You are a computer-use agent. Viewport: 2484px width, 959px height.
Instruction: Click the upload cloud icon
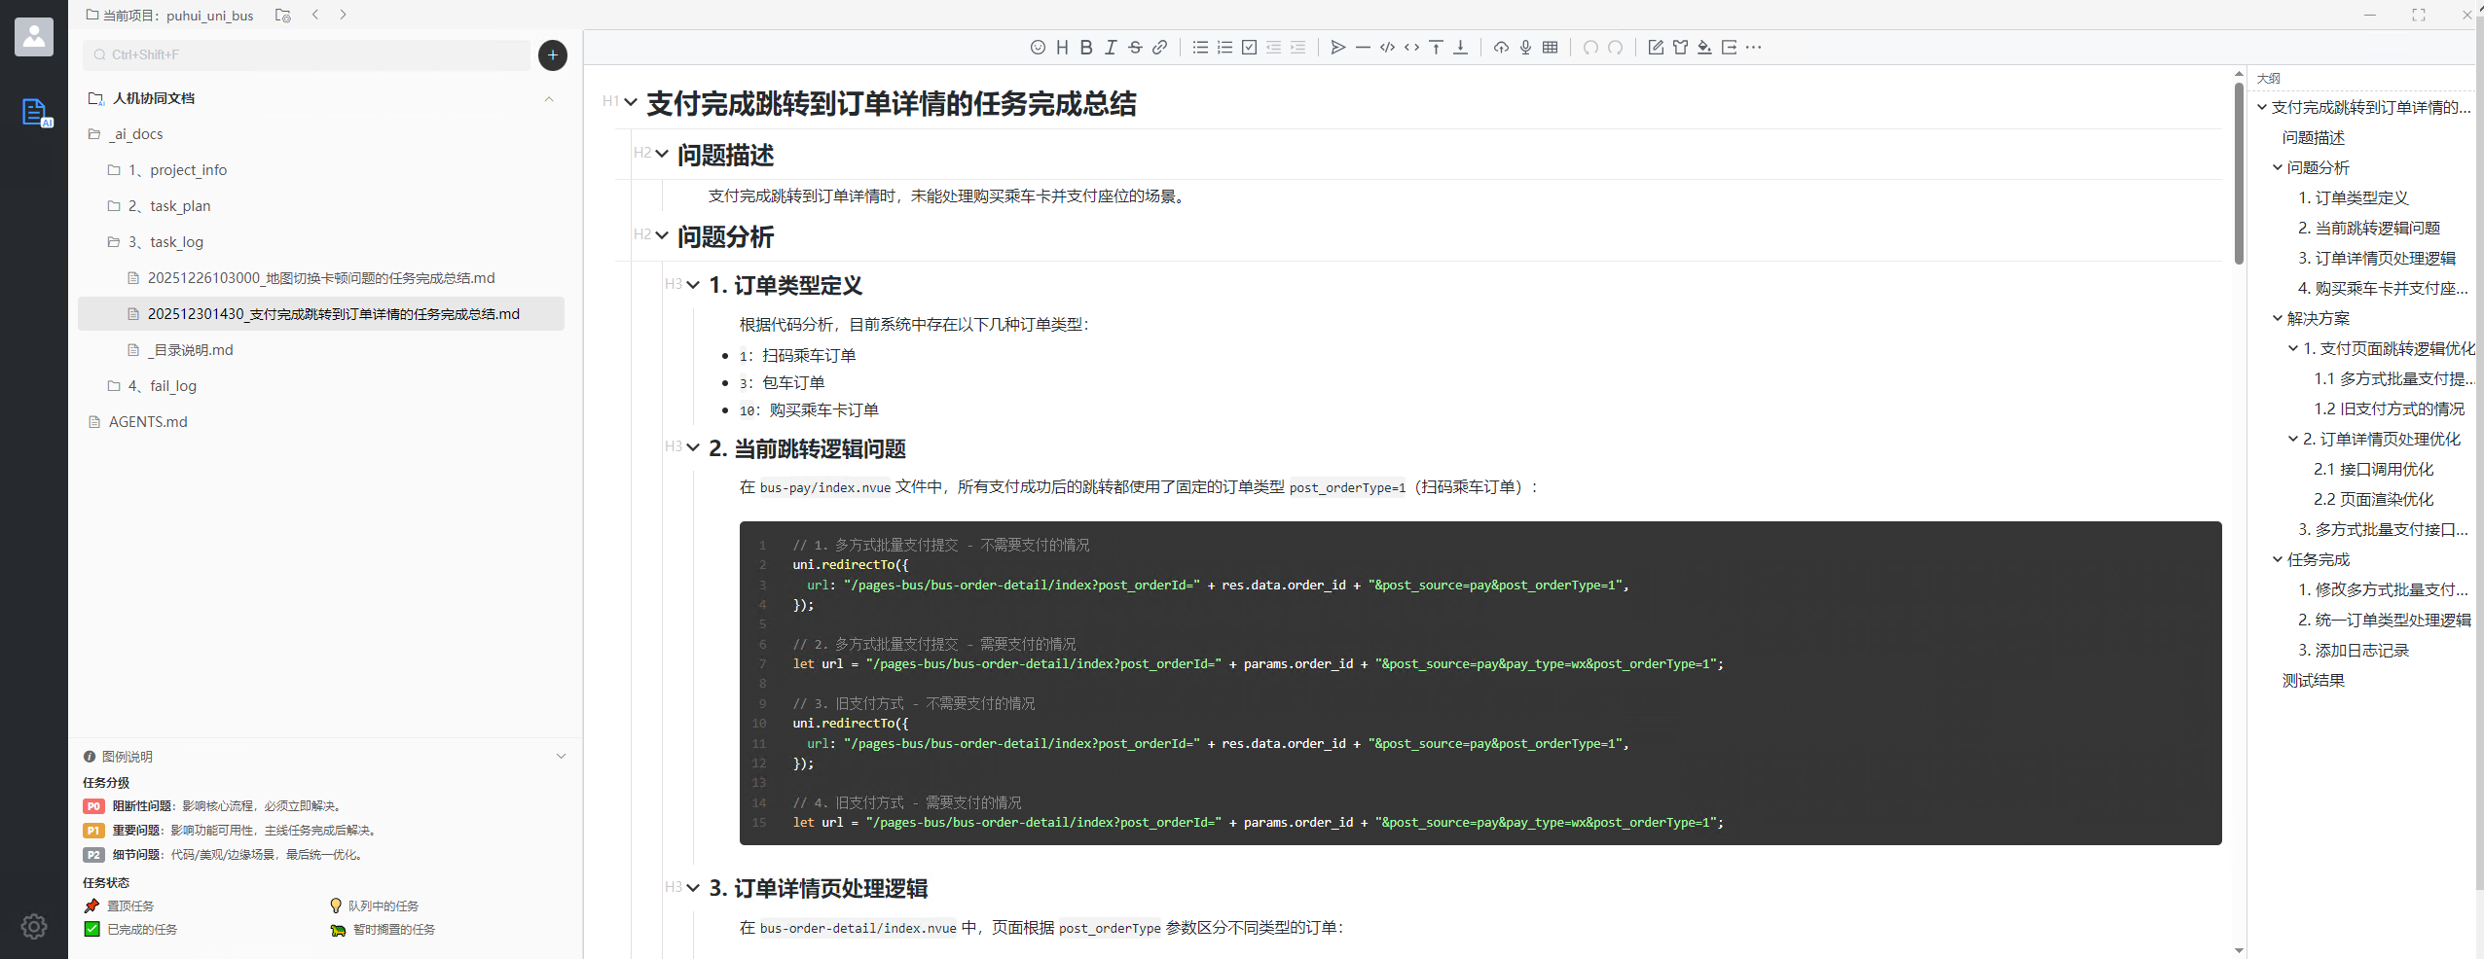[x=1501, y=48]
